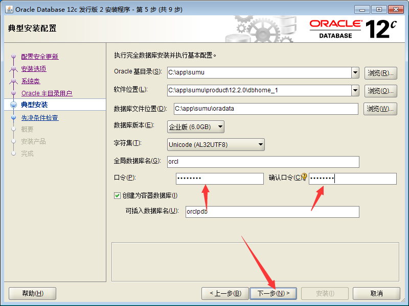
Task: Click the 帮助(H) button
Action: (33, 293)
